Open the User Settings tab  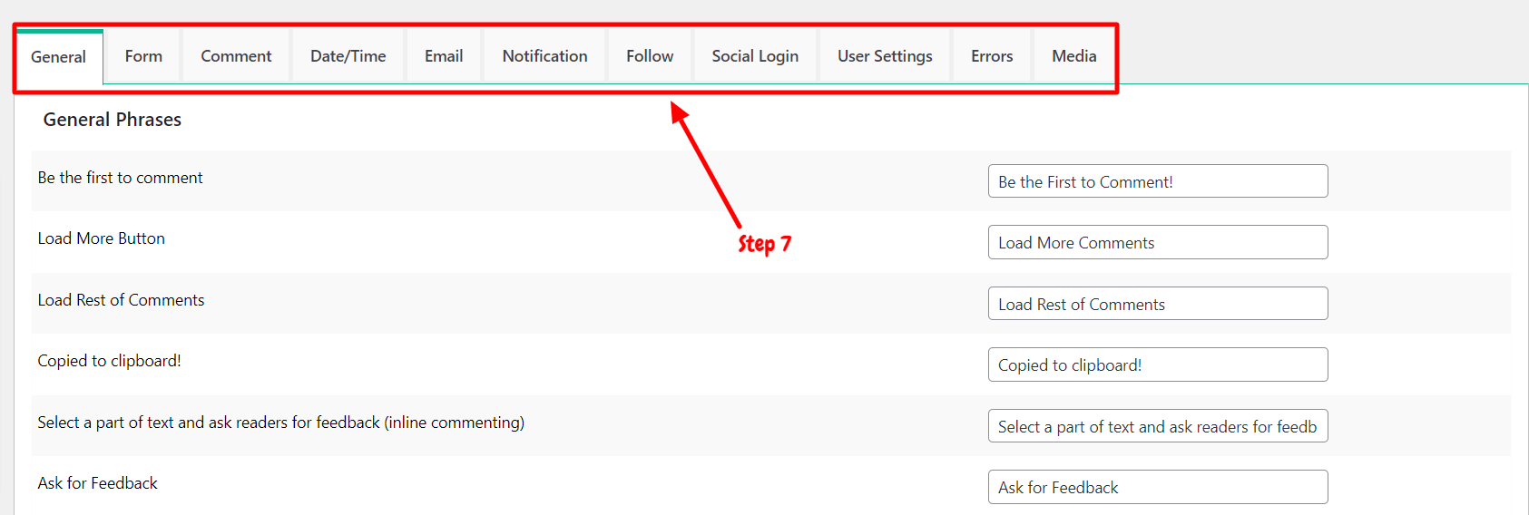pos(885,56)
